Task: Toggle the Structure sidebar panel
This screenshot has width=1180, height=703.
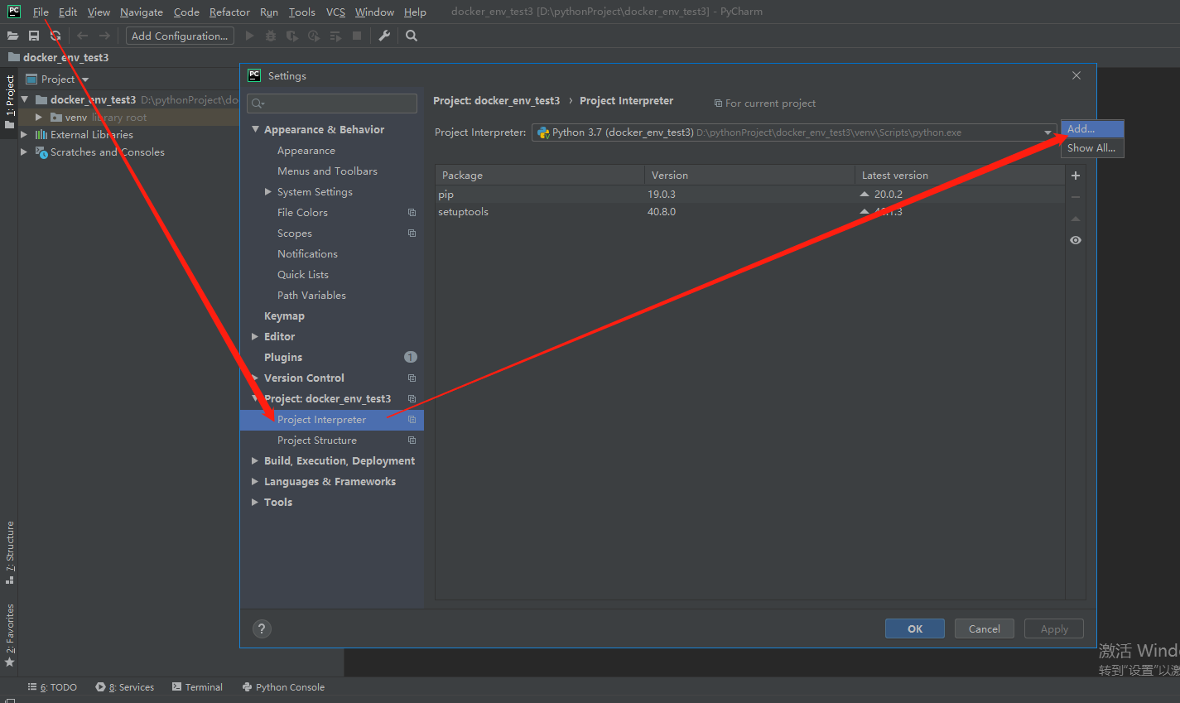Action: click(10, 549)
